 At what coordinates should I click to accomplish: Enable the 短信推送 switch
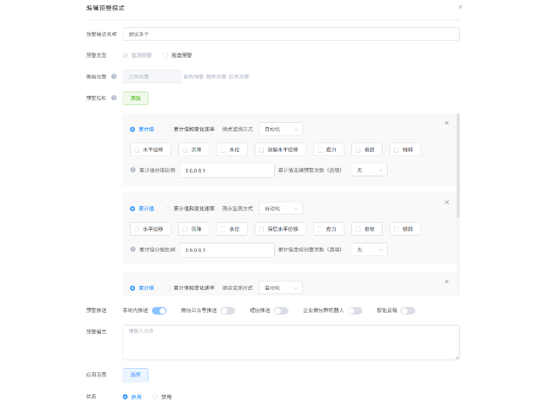point(281,311)
